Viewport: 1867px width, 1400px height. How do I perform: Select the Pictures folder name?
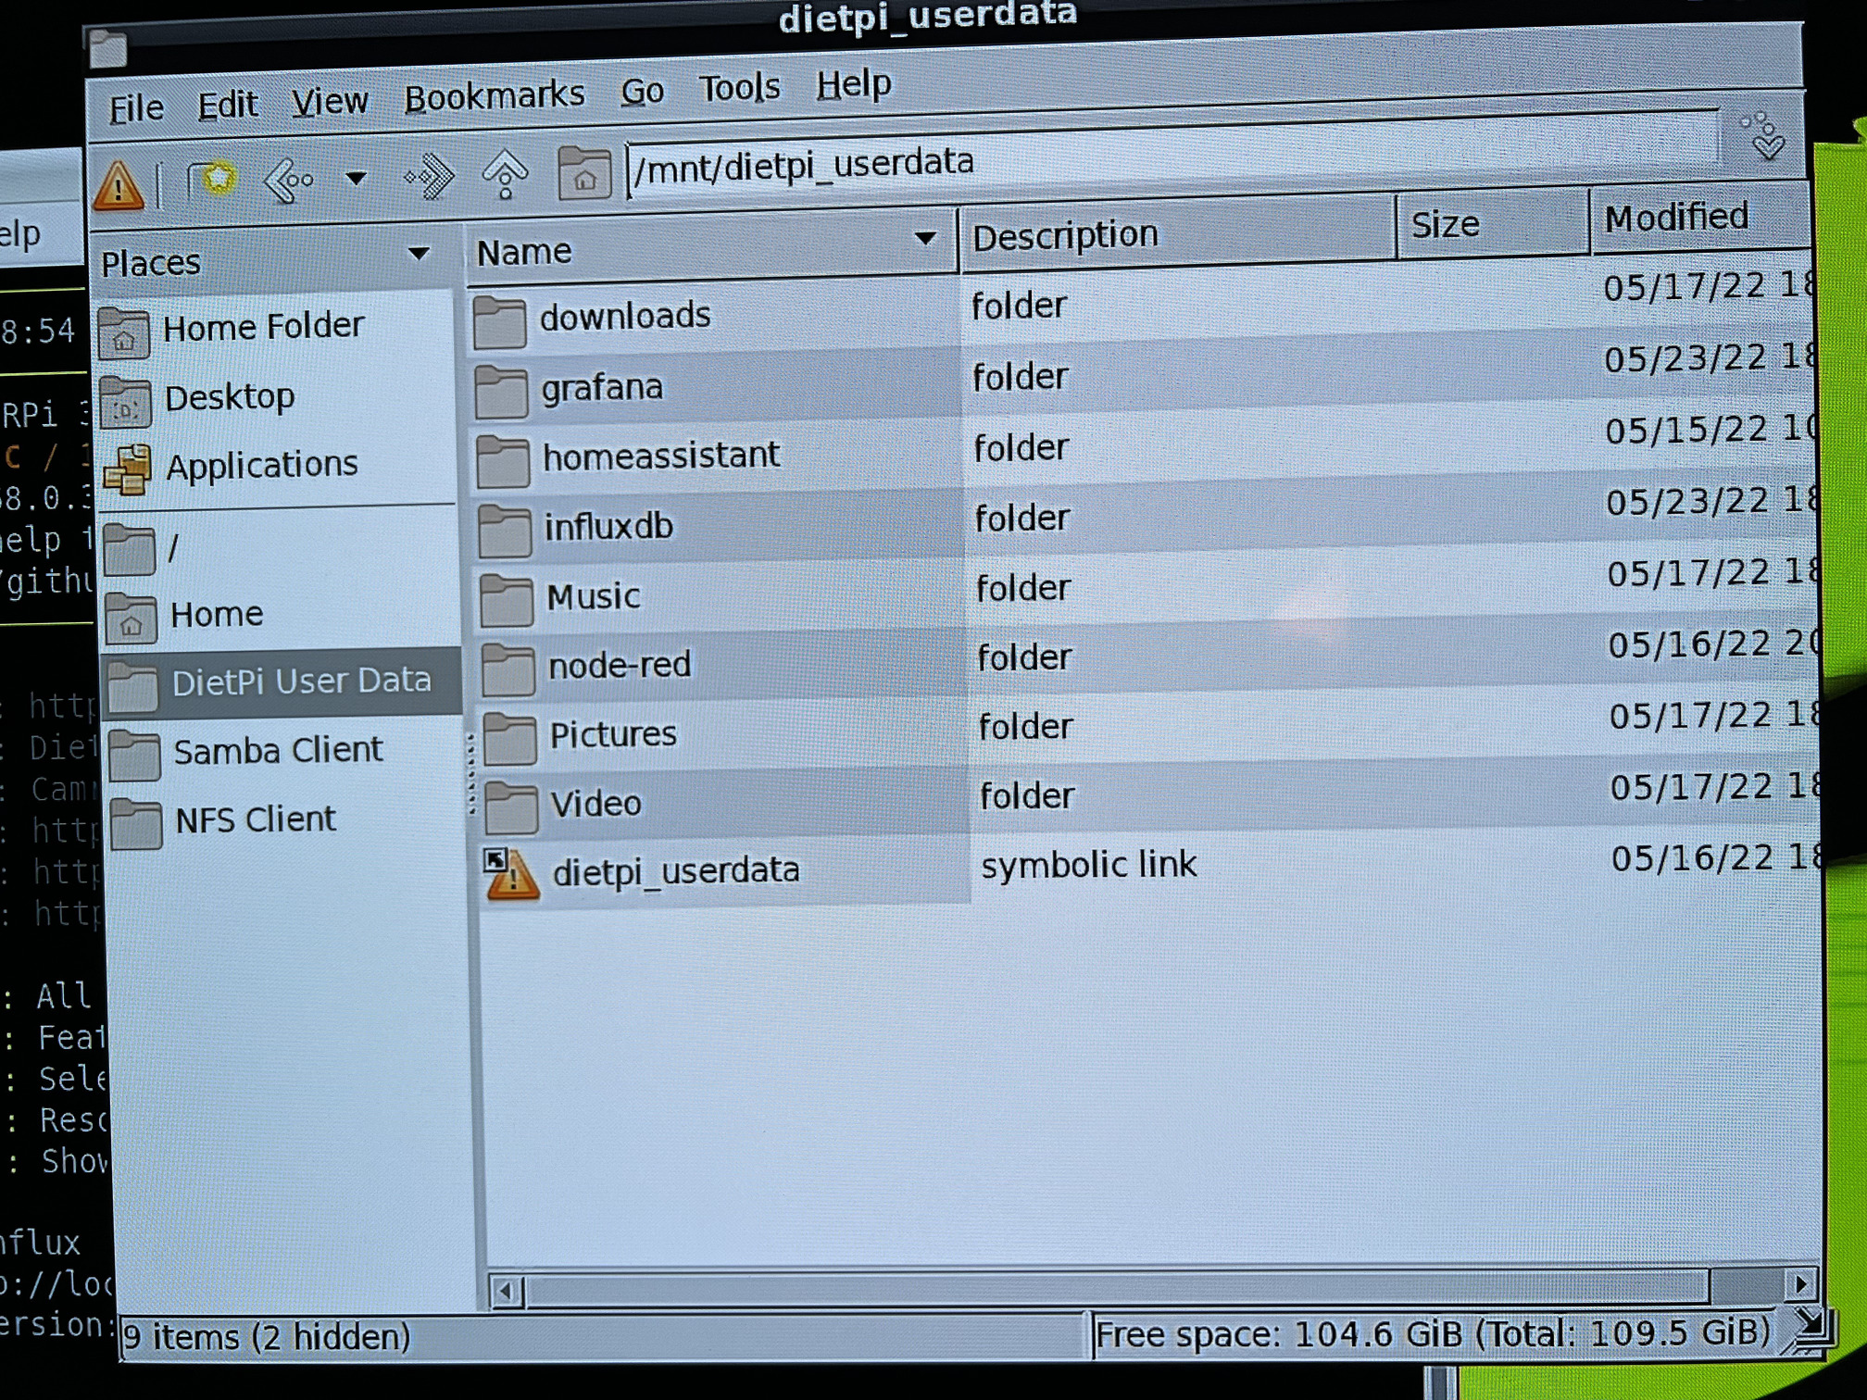click(613, 734)
